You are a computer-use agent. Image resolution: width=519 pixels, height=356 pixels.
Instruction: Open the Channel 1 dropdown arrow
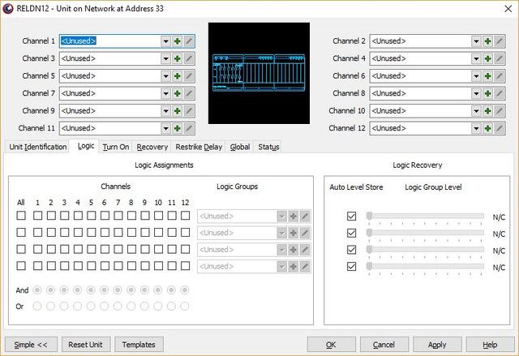pyautogui.click(x=165, y=41)
